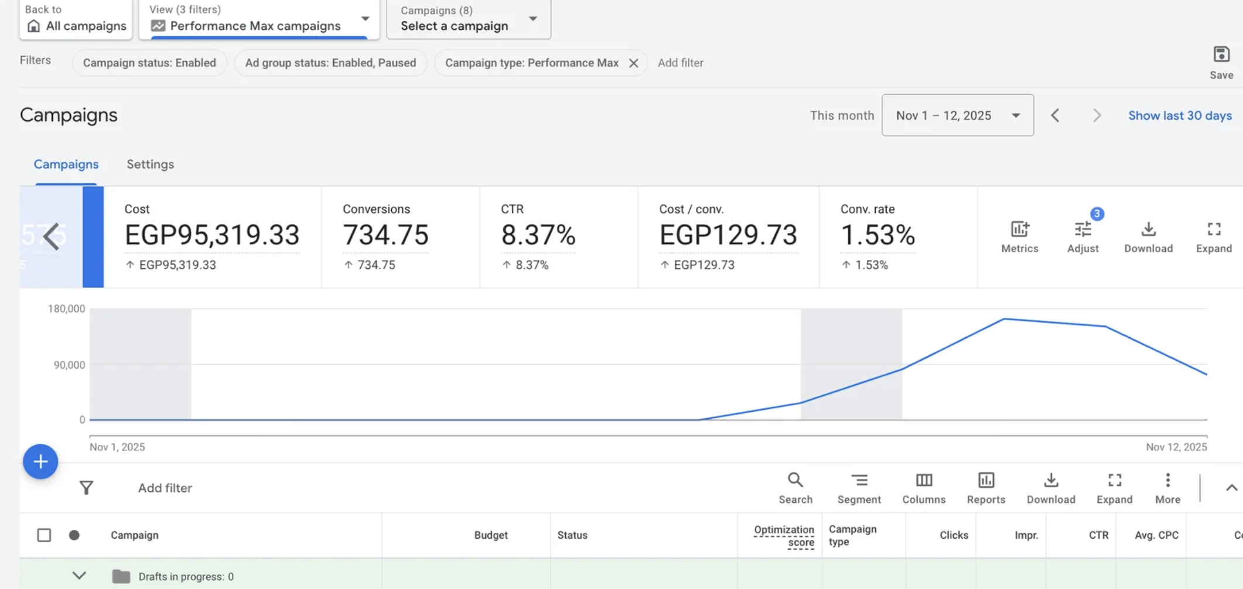Open the date range dropdown
This screenshot has width=1243, height=589.
point(957,115)
